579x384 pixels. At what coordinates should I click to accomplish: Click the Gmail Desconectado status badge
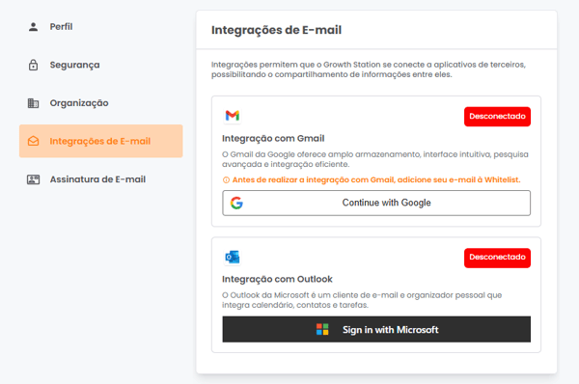pyautogui.click(x=497, y=117)
